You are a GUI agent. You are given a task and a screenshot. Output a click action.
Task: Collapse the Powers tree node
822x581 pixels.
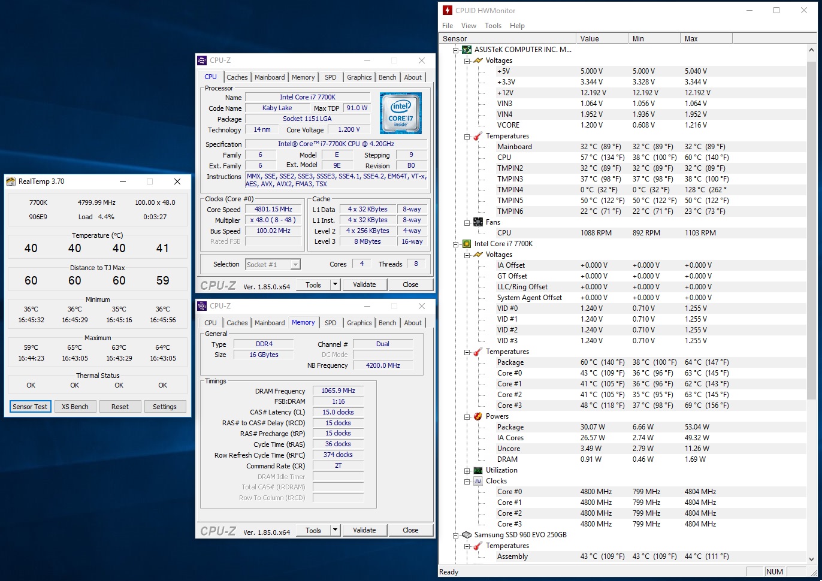[467, 417]
